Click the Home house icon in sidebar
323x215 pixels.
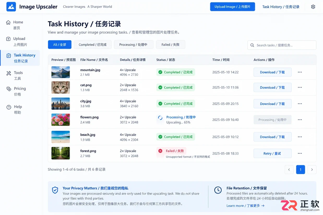coord(8,22)
